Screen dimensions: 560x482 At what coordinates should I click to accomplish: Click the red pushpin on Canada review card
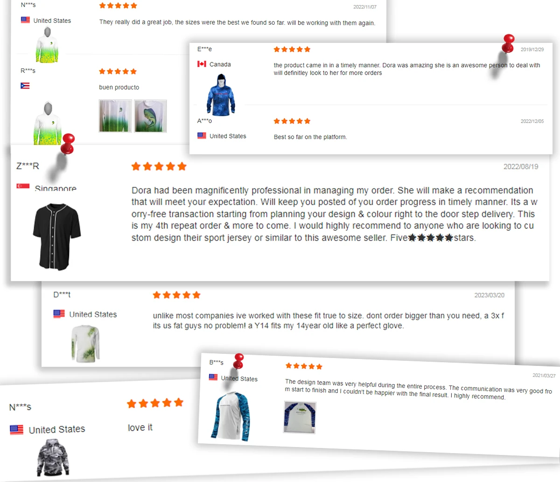click(x=508, y=43)
